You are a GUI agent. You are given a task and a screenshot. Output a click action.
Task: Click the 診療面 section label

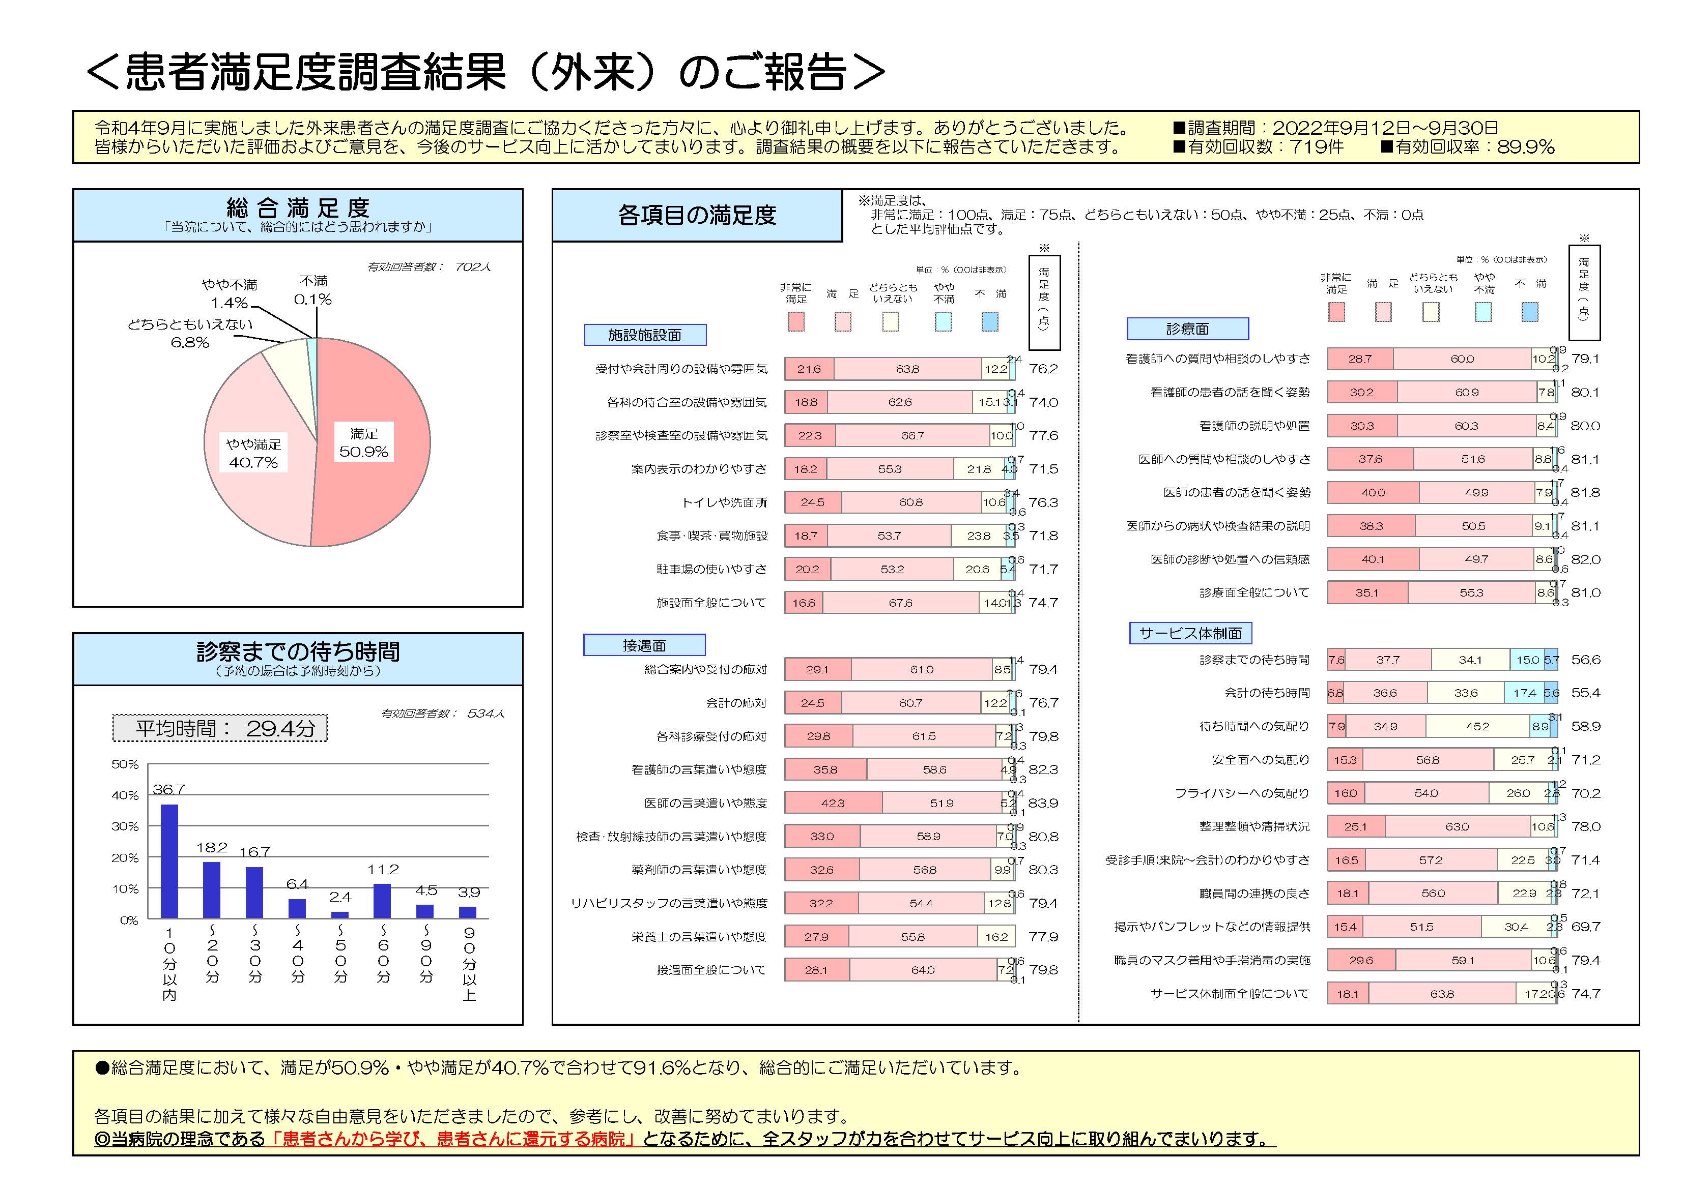pyautogui.click(x=1187, y=329)
